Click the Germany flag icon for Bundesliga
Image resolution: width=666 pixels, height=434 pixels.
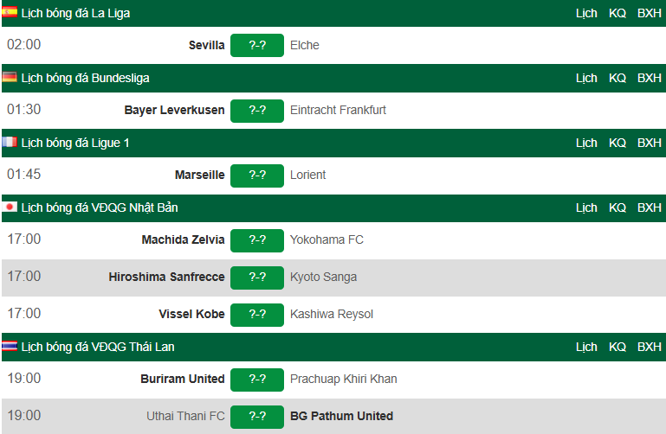point(10,78)
